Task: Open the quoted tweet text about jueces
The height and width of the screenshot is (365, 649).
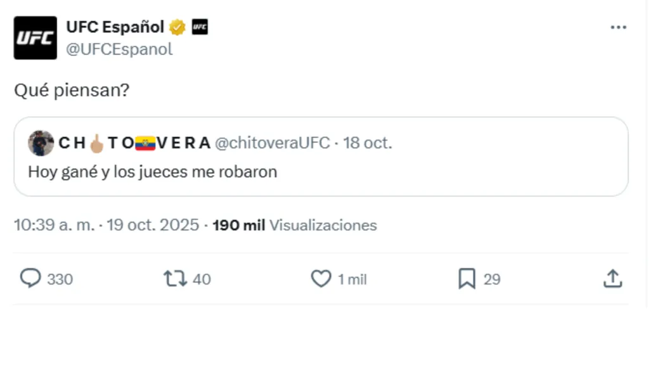Action: (x=153, y=172)
